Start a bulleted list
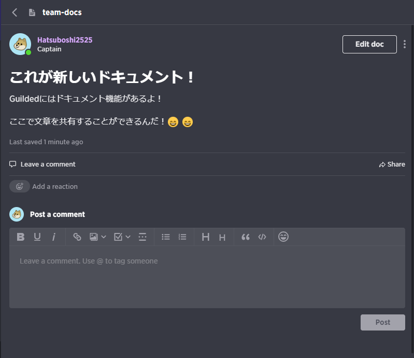Screen dimensions: 414x358 [166, 237]
